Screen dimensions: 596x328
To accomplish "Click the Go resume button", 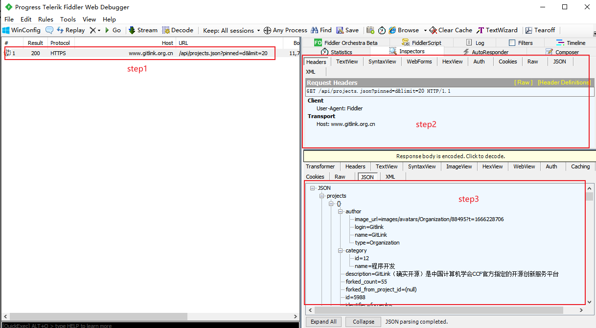I will [x=113, y=30].
